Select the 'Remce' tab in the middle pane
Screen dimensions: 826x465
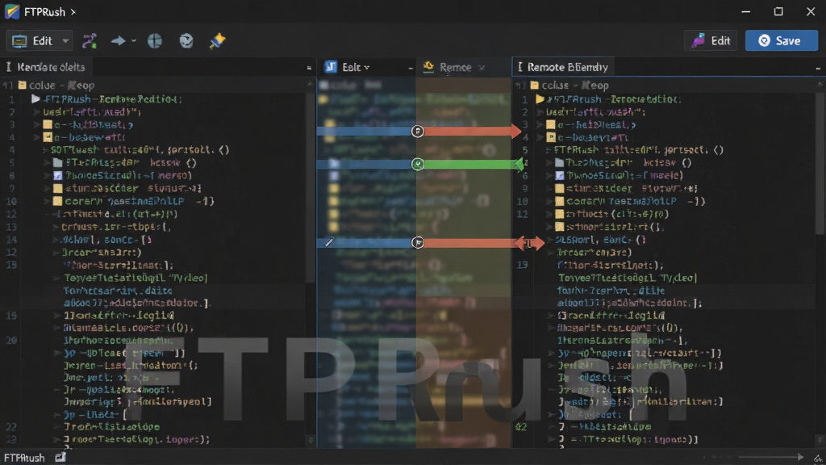[455, 67]
